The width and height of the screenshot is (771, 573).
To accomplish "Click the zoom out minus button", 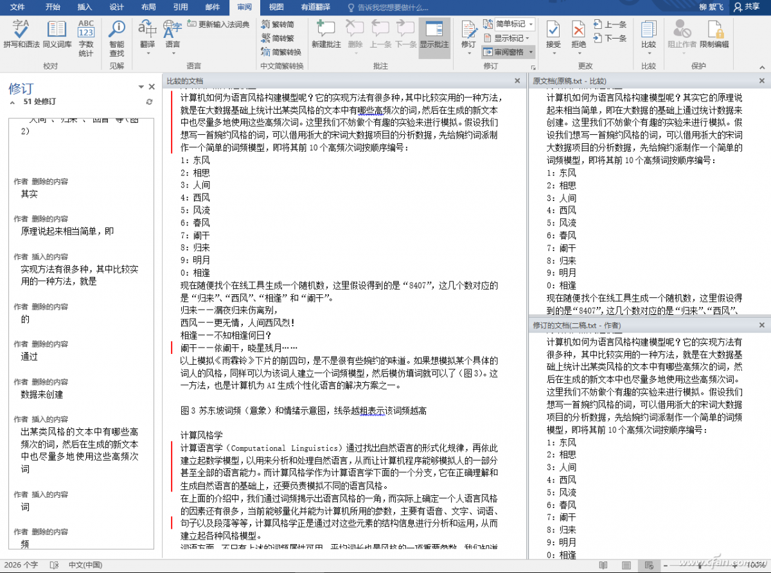I will point(666,565).
